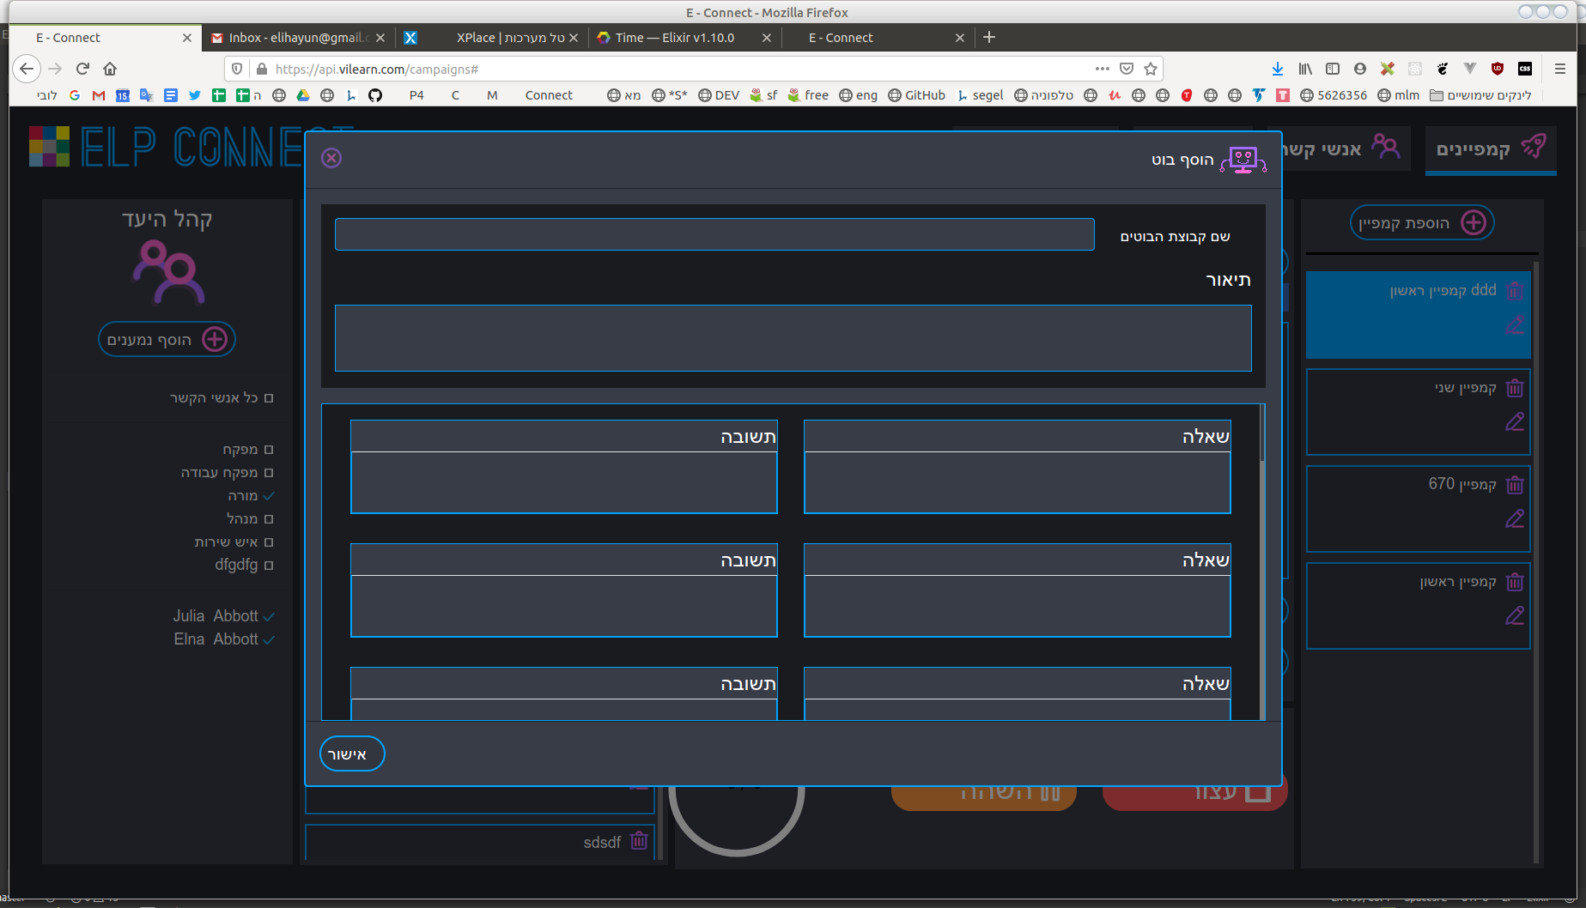Switch to Time — Elixir v1.10.0 tab

684,38
